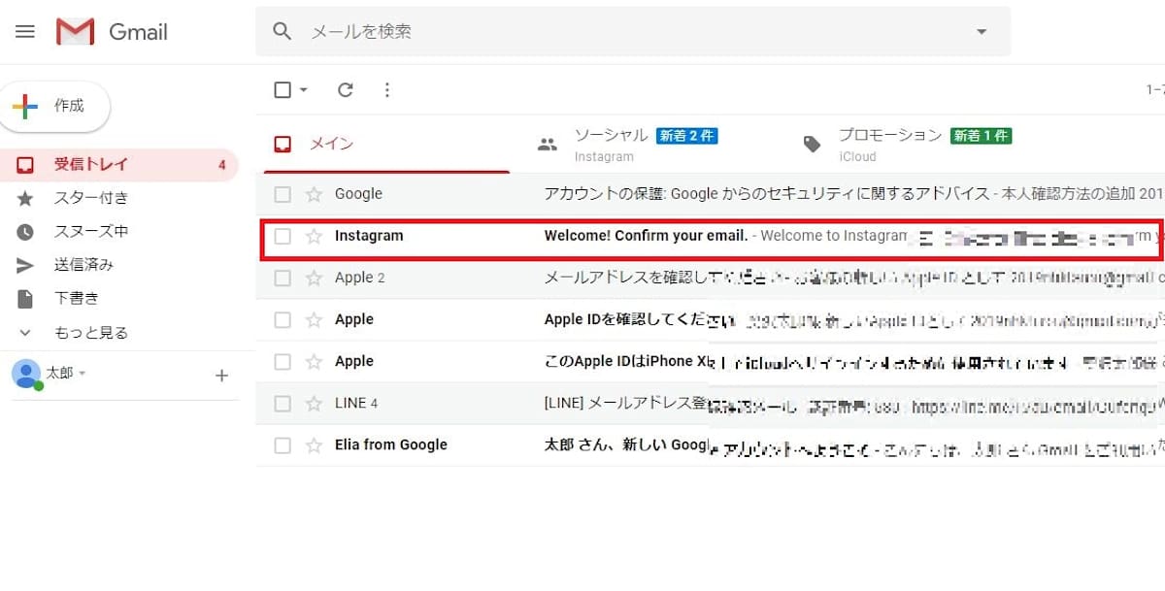The height and width of the screenshot is (591, 1165).
Task: Open [LINE] メールアドレス登録 message
Action: [711, 403]
